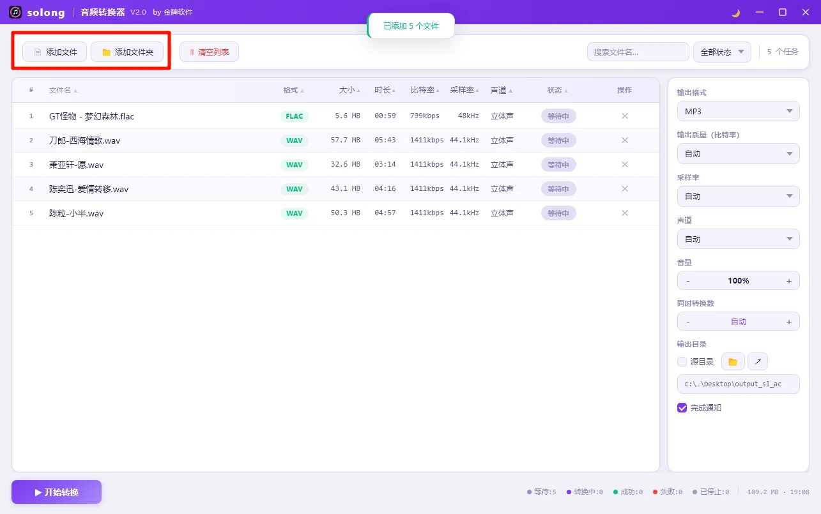
Task: Remove 萧亚轩-愿.wav with its X icon
Action: coord(624,164)
